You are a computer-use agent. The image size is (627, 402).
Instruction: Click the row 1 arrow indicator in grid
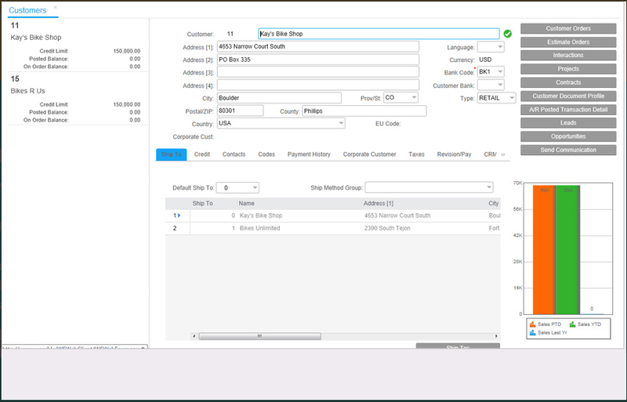coord(179,215)
